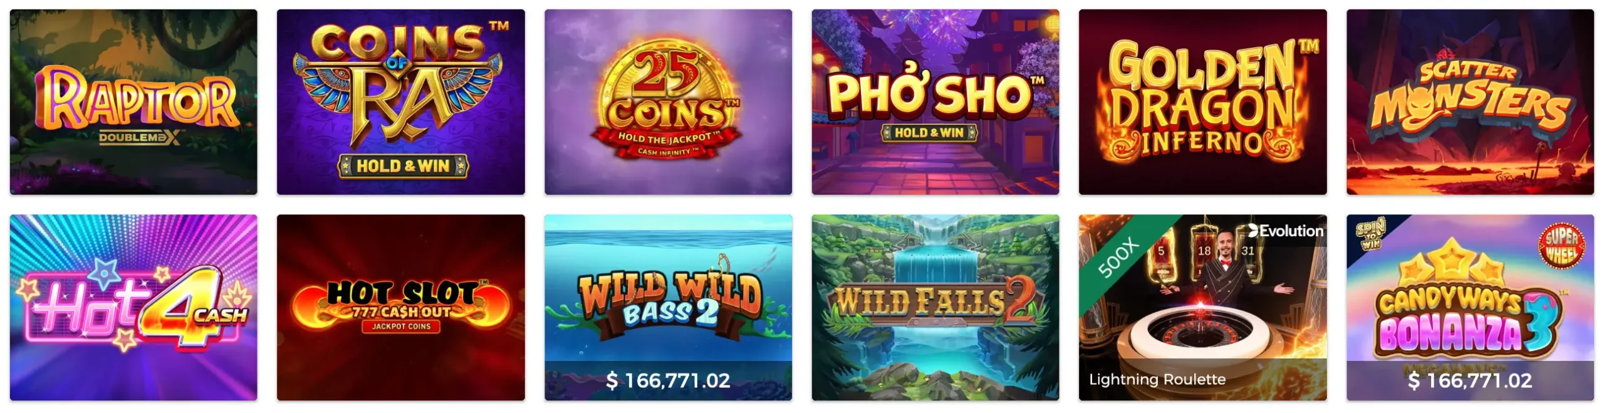Click the Candyways Bonanza 3 jackpot amount
The image size is (1604, 413).
(1470, 380)
